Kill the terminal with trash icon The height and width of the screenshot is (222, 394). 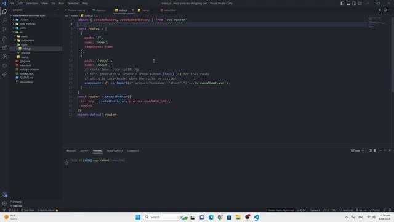(375, 150)
